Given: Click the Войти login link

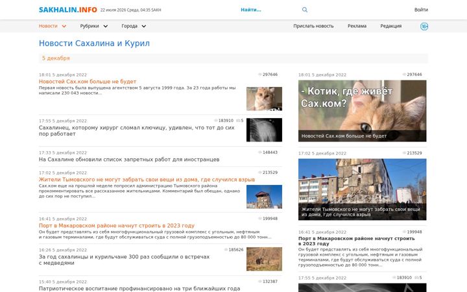Looking at the screenshot, I should [421, 10].
